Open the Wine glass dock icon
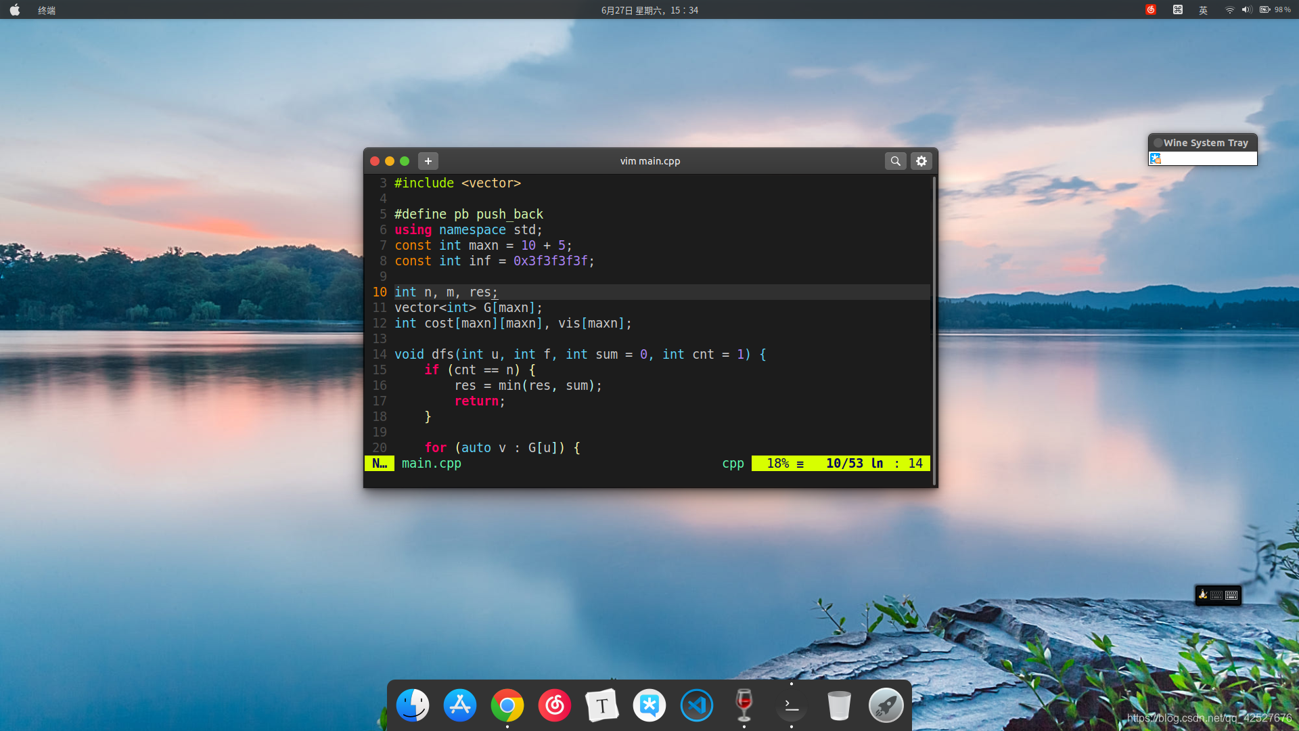The width and height of the screenshot is (1299, 731). [x=744, y=705]
